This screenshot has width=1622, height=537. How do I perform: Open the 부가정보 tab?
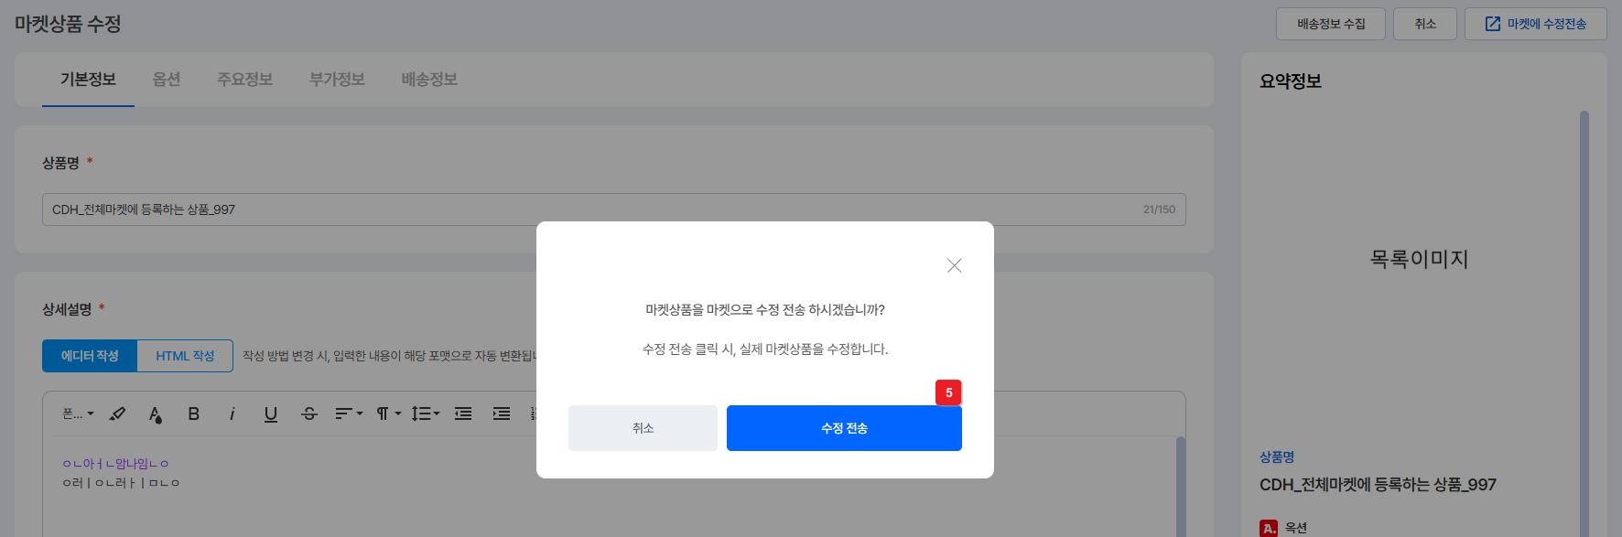pos(337,80)
